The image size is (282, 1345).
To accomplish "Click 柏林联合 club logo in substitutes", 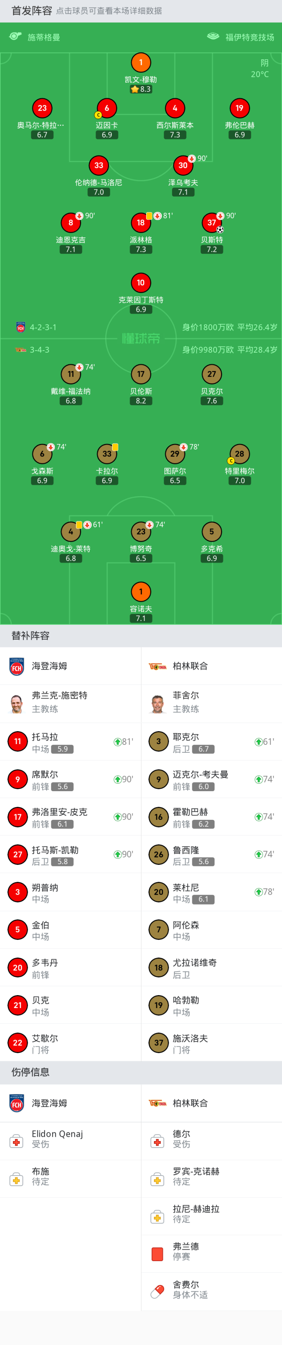I will pyautogui.click(x=157, y=666).
